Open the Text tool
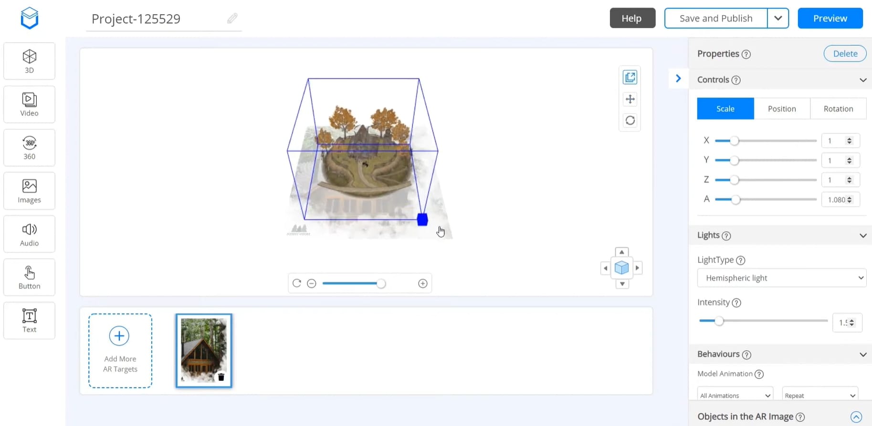Image resolution: width=872 pixels, height=426 pixels. coord(29,321)
